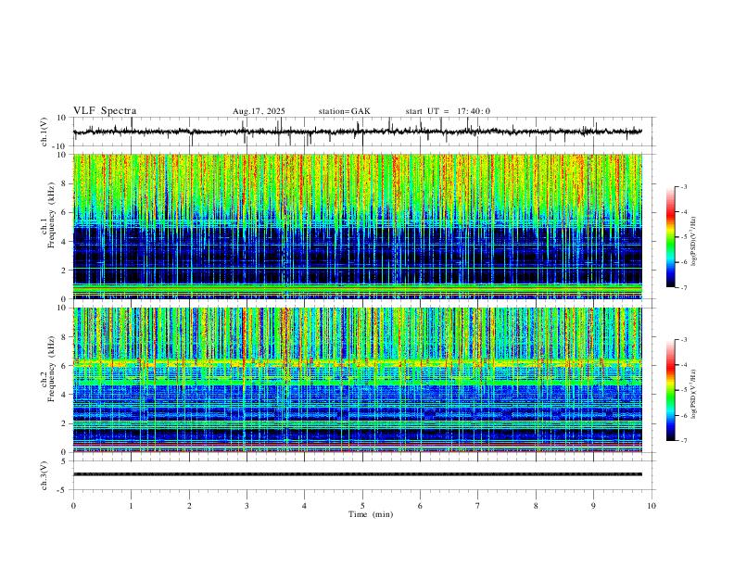Screen dimensions: 734x567
Task: Click the "-7" label on ch.1 color bar
Action: click(683, 288)
